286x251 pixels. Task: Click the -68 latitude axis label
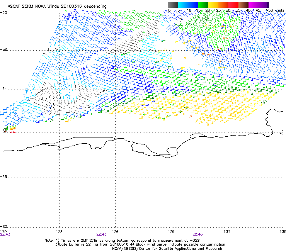point(3,177)
